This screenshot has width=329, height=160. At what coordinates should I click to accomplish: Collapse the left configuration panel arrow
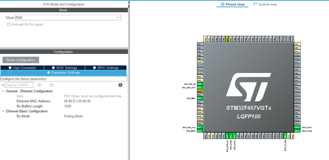coord(129,2)
